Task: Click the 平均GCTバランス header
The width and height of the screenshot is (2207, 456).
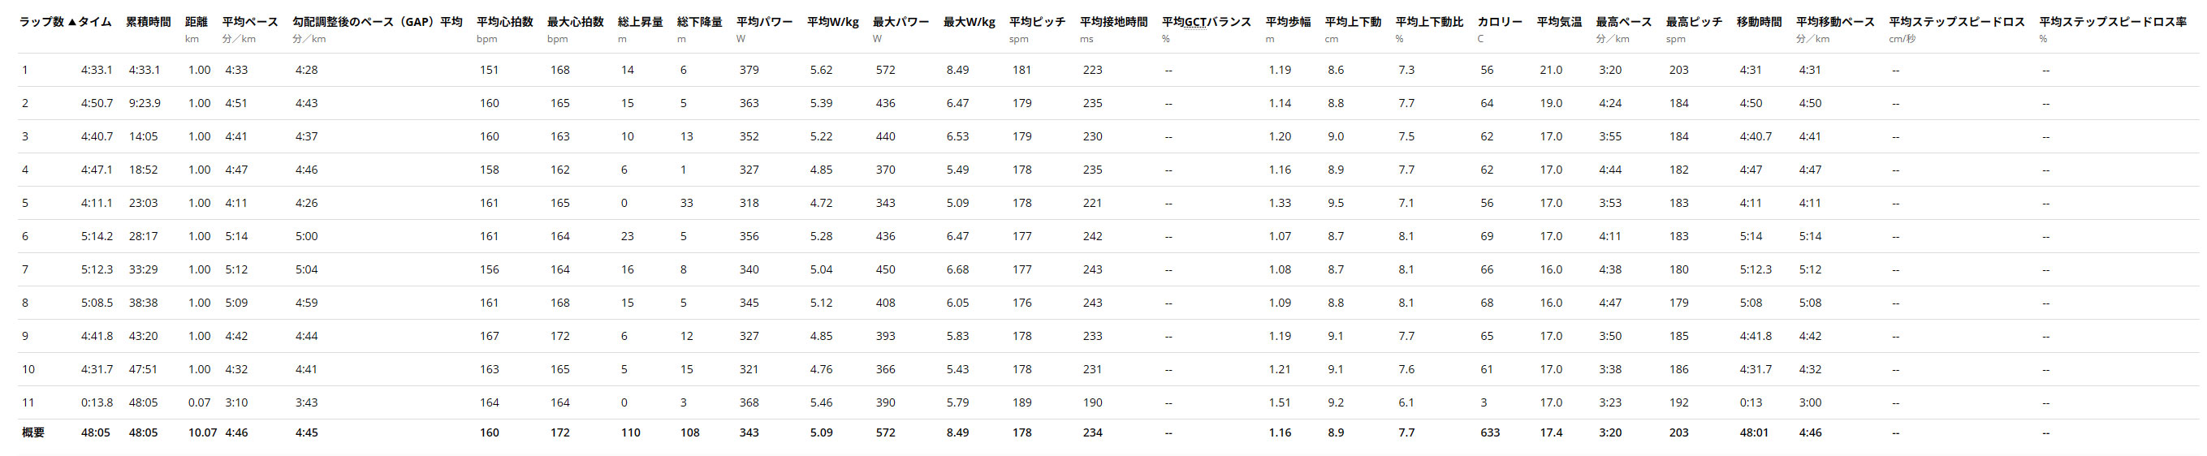Action: pos(1207,22)
